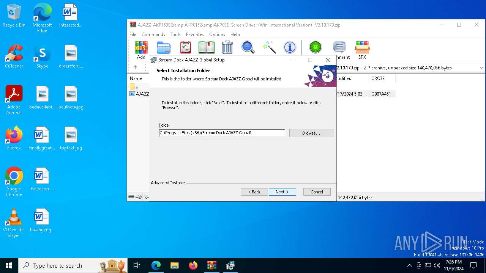Expand the WinRAR address bar dropdown
Screen dimensions: 486x273
pyautogui.click(x=481, y=68)
